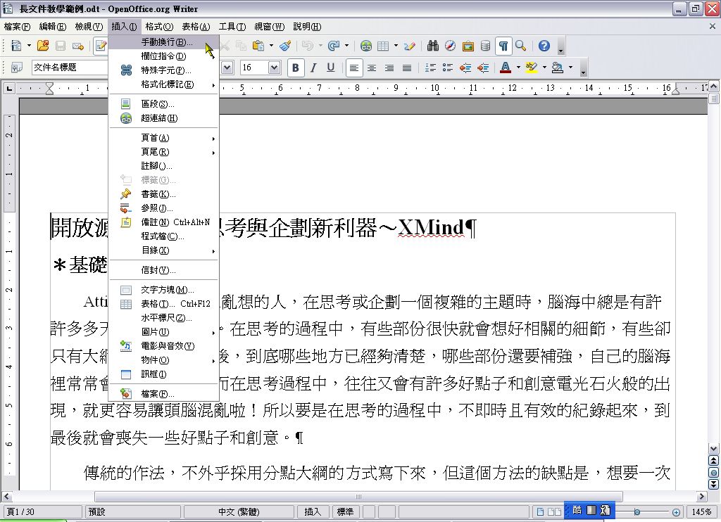This screenshot has height=522, width=721.
Task: Toggle Nonprinting Characters pilcrow button
Action: [503, 46]
